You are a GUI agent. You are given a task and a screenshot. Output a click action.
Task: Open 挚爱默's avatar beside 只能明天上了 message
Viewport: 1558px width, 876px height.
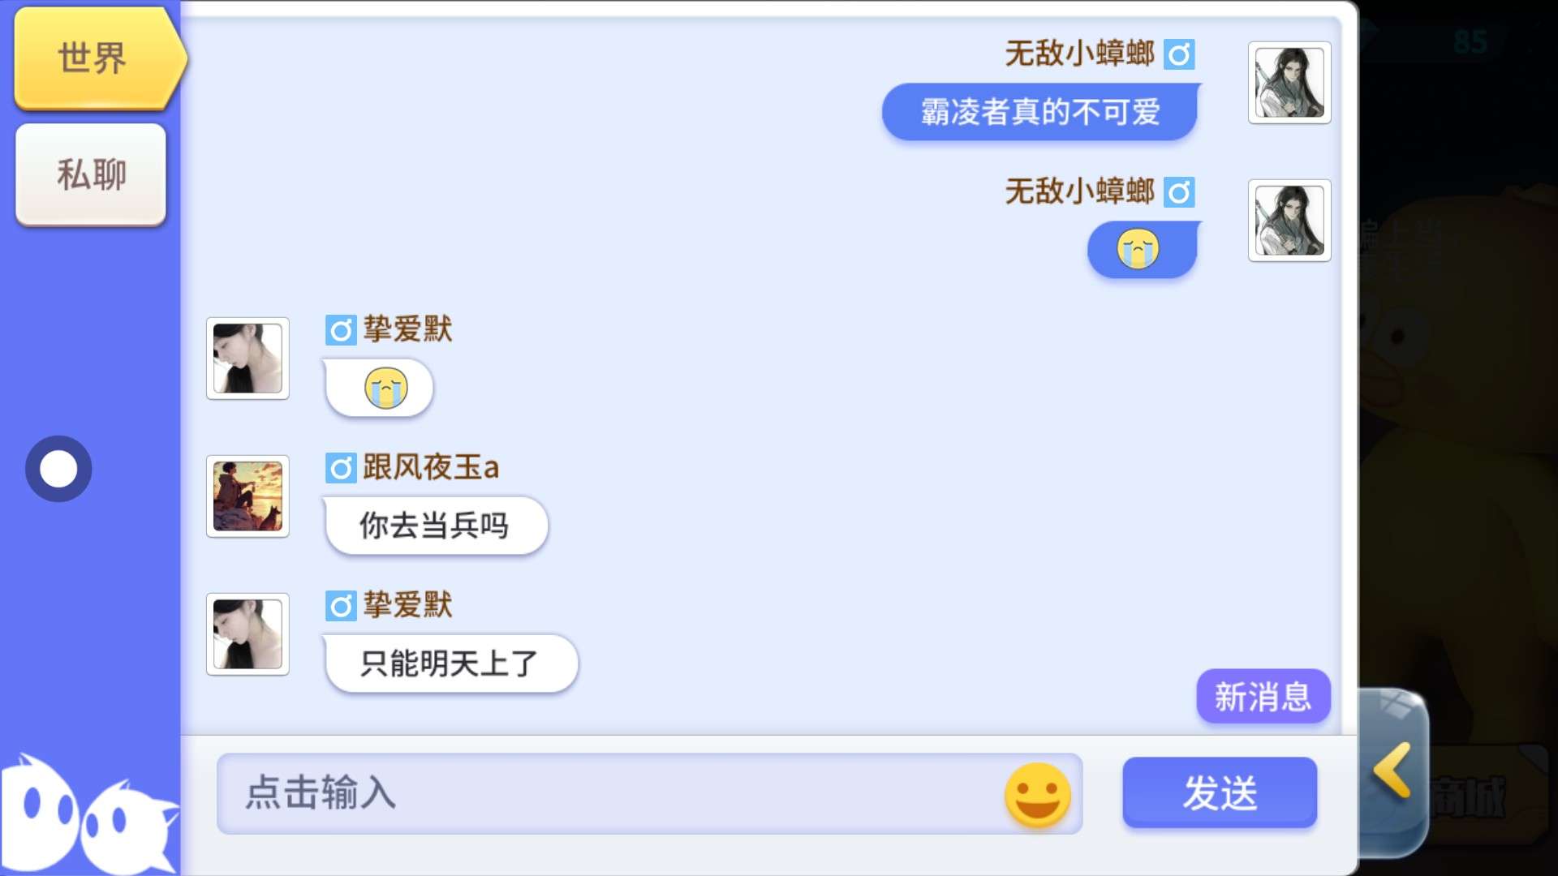tap(247, 634)
